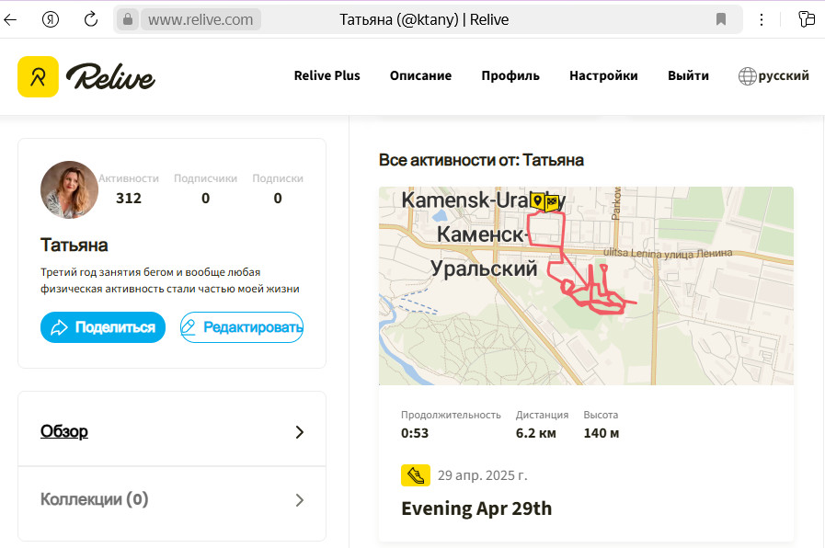Click the elevation value 140 м
825x548 pixels.
[x=601, y=433]
